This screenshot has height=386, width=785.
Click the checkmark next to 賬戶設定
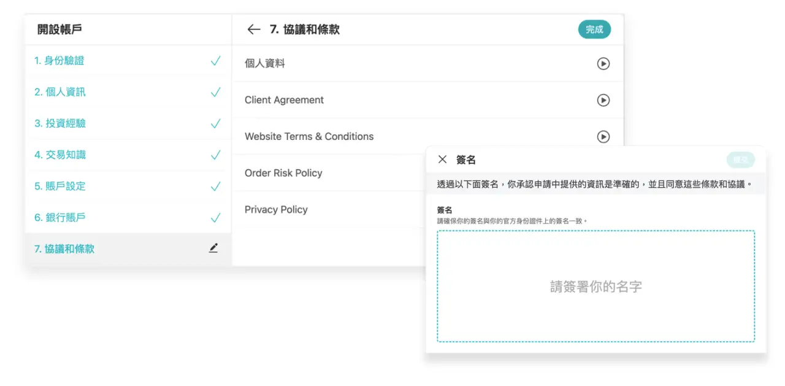[215, 186]
